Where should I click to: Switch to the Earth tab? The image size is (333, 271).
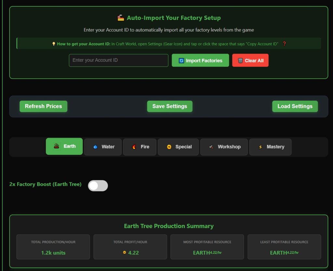64,147
